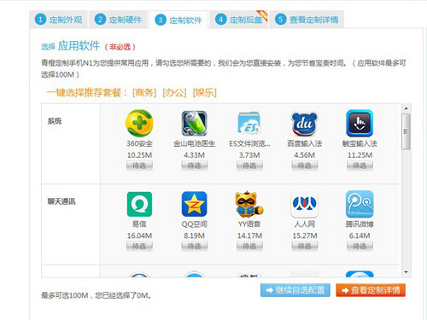Select the 腾讯微博 app icon
This screenshot has width=427, height=320.
(x=360, y=204)
